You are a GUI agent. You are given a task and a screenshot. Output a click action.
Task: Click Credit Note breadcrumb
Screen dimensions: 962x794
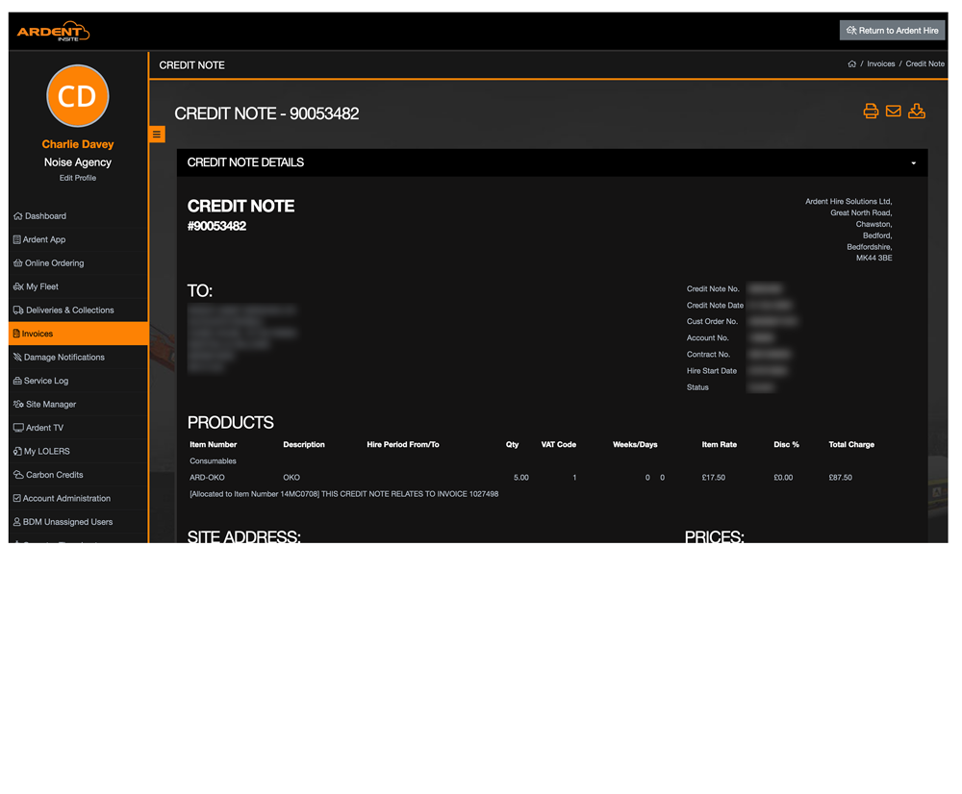(925, 63)
